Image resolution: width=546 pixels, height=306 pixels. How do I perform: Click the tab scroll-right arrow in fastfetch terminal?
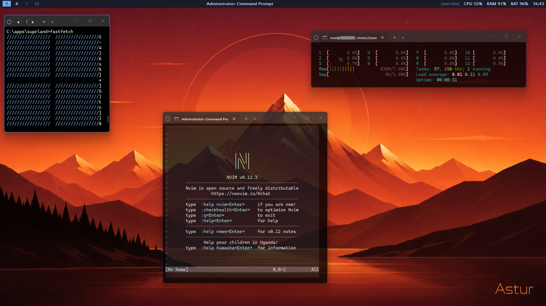point(33,22)
